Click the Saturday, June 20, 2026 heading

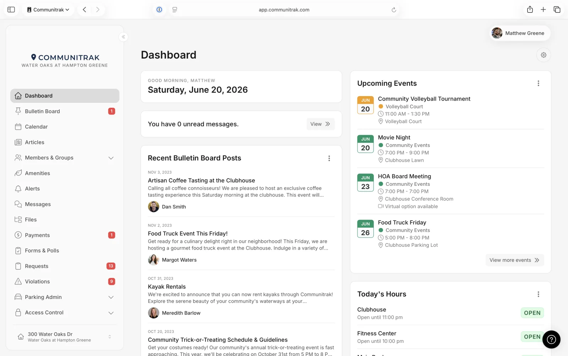point(198,90)
